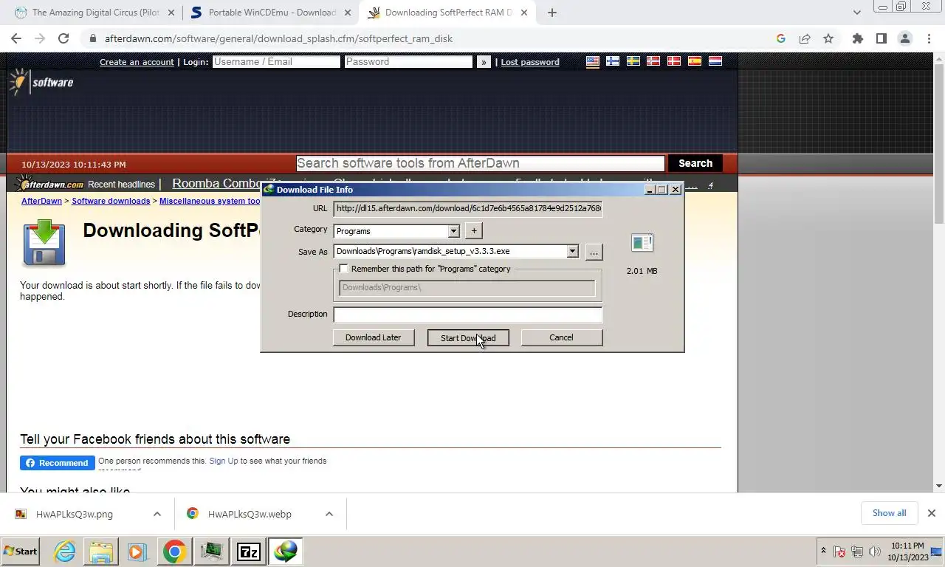Select the Norwegian flag language
Viewport: 945px width, 567px height.
tap(653, 61)
